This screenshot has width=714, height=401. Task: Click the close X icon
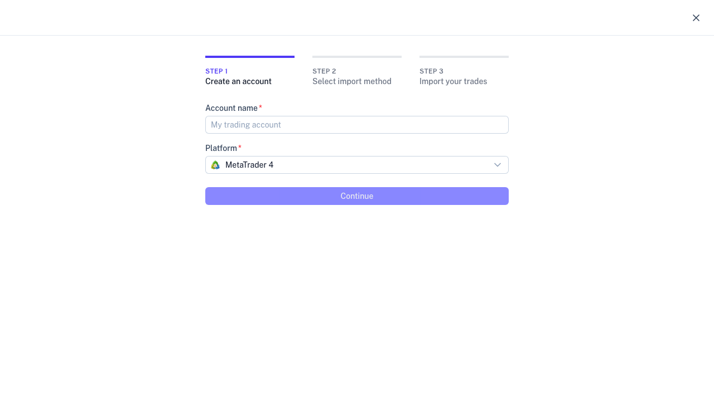coord(696,18)
